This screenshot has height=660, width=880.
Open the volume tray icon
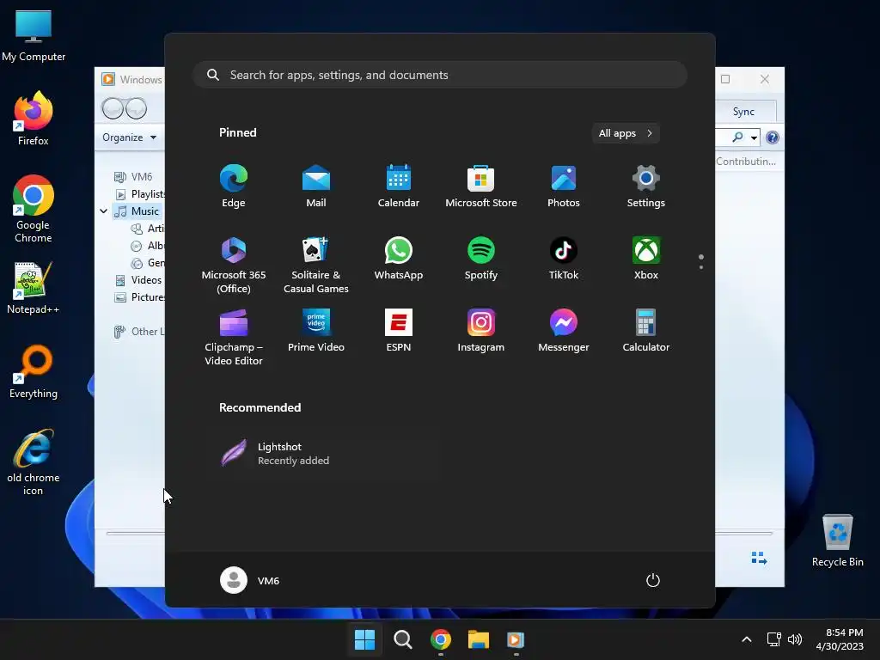point(795,639)
